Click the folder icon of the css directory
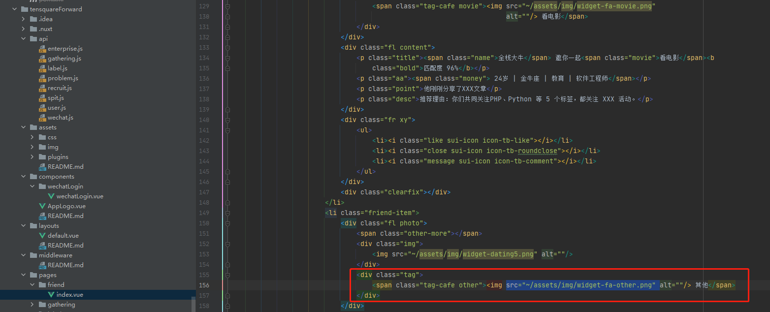 click(x=42, y=137)
